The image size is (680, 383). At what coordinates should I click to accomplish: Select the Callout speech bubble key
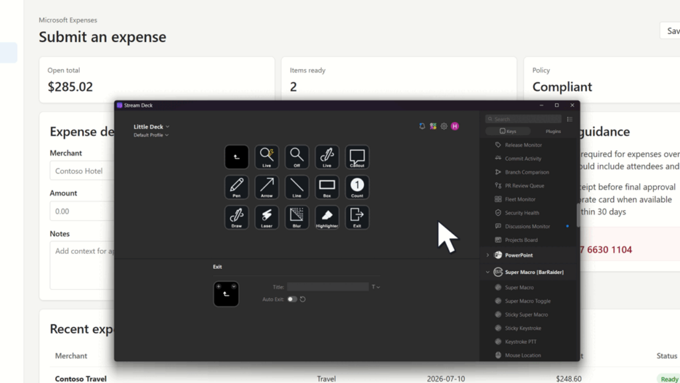click(357, 157)
